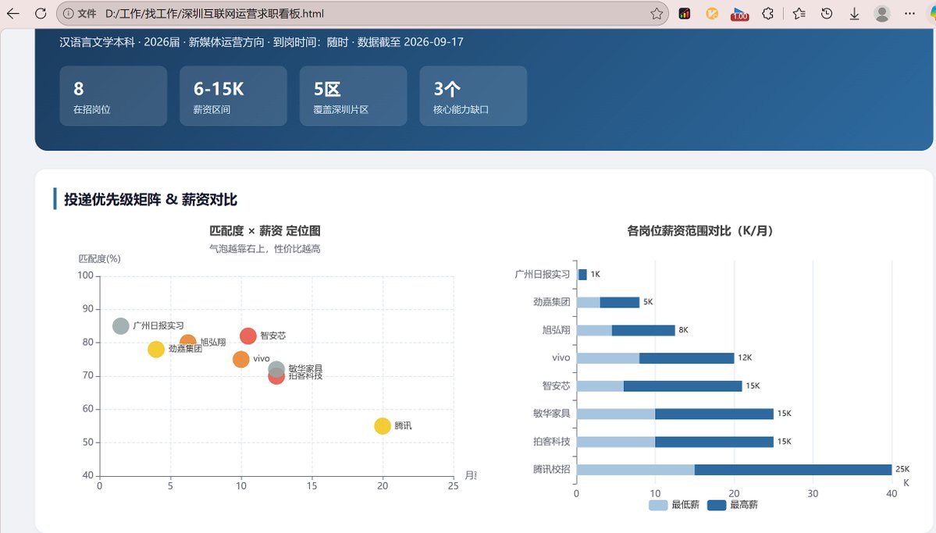Open the bar-chart extension icon
The width and height of the screenshot is (936, 533).
point(685,13)
